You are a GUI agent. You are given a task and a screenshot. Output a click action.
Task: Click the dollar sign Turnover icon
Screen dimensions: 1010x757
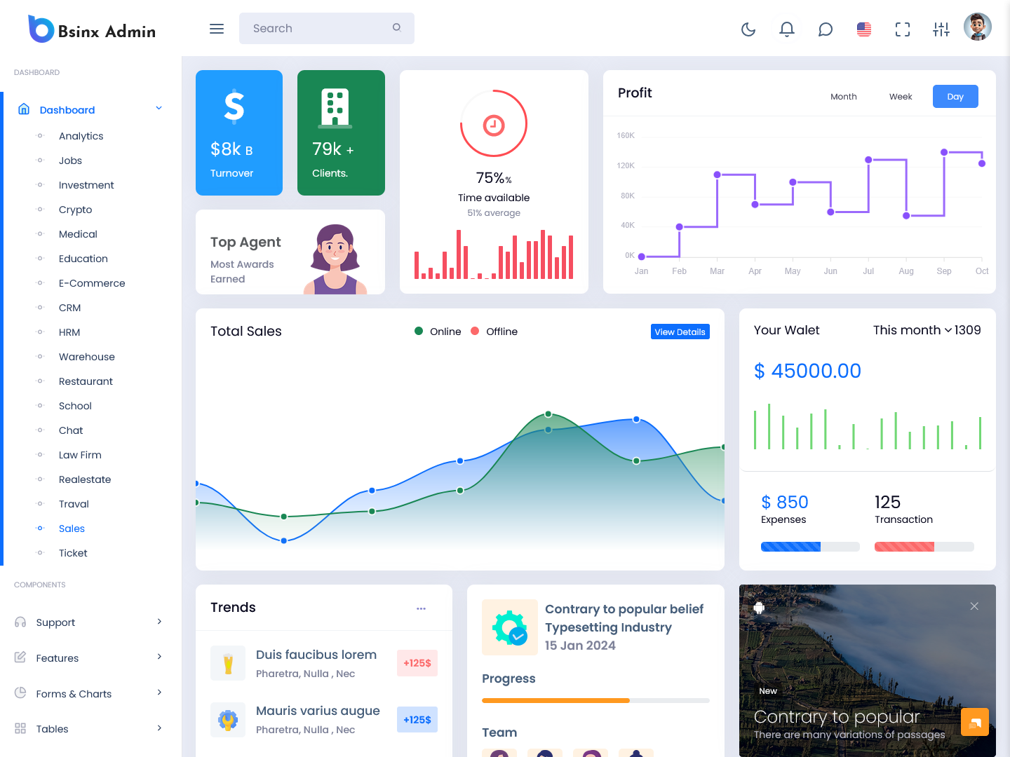(234, 107)
